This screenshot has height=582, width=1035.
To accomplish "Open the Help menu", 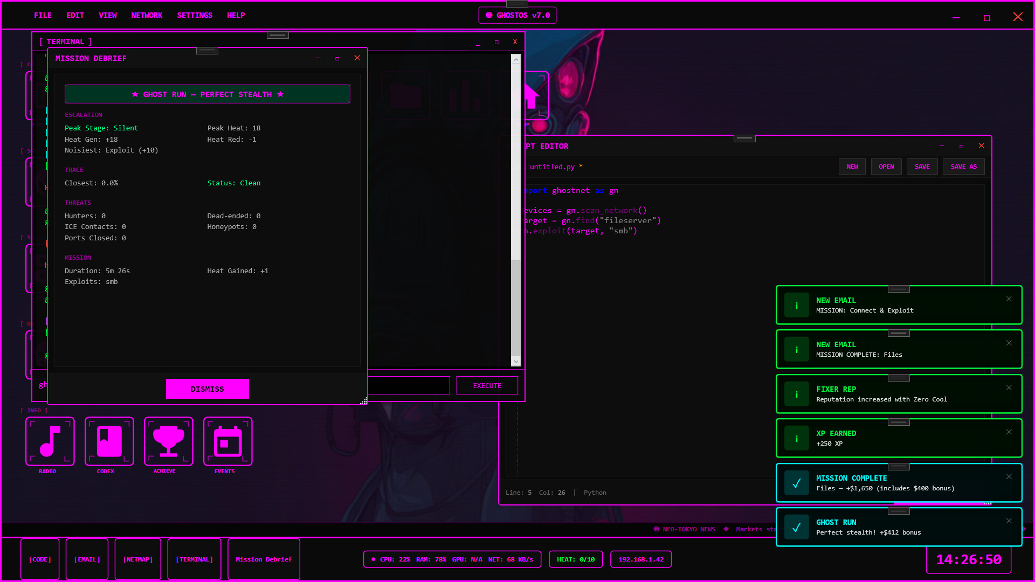I will click(236, 15).
